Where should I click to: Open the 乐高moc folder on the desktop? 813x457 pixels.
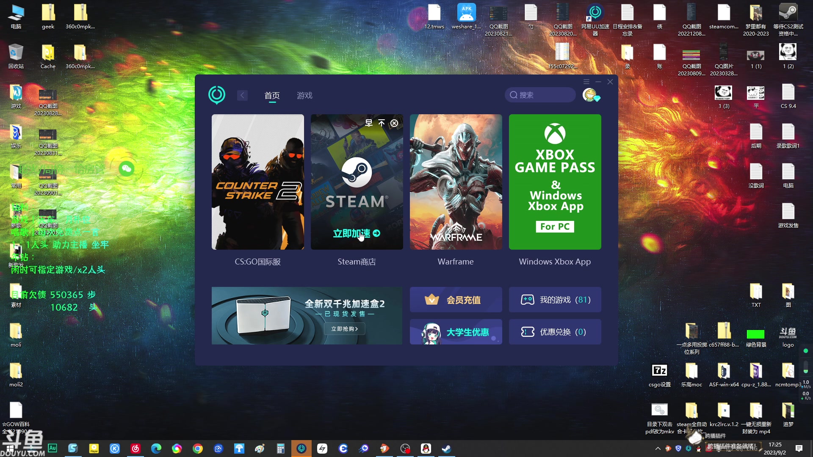pos(691,375)
